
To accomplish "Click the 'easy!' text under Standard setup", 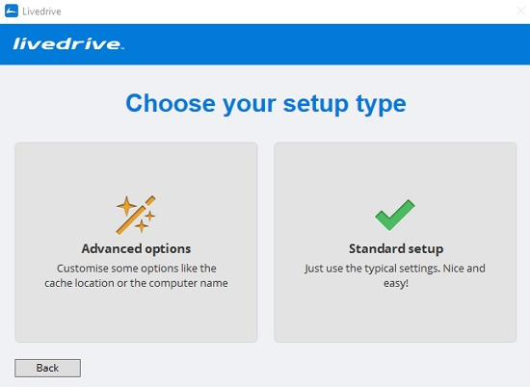I will [x=396, y=283].
